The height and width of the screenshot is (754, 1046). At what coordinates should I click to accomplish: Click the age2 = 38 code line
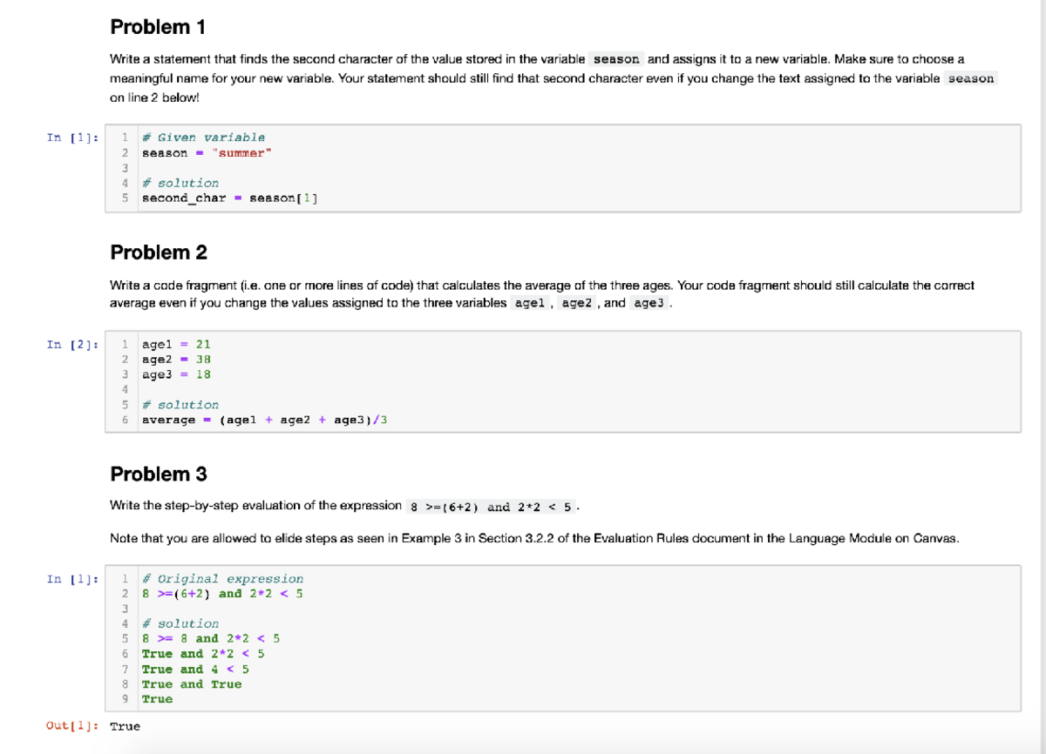click(x=176, y=360)
